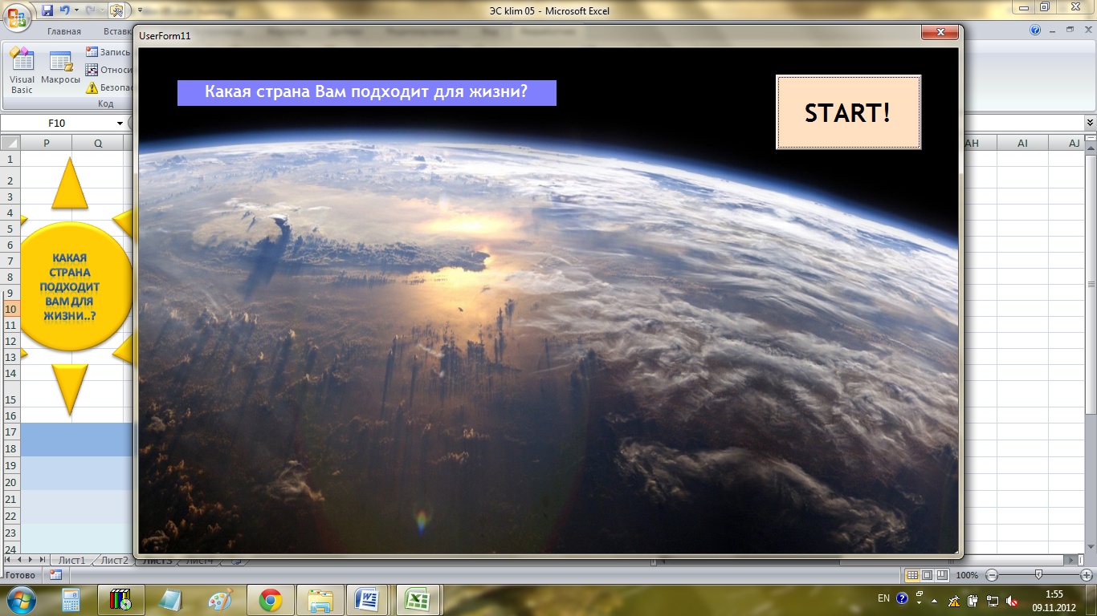Switch to Normal view in status bar
Viewport: 1097px width, 616px height.
click(912, 575)
